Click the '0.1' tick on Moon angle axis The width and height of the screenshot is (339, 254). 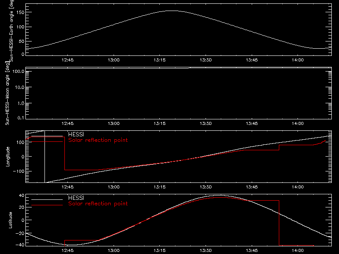[x=21, y=118]
